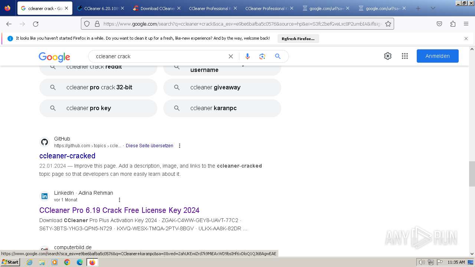475x267 pixels.
Task: Click the taskbar clock 11:35 AM
Action: pos(456,262)
